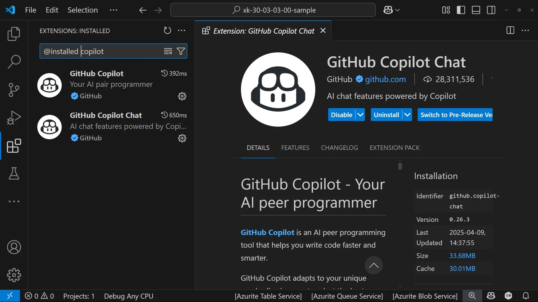Go back with the navigation arrow

pyautogui.click(x=143, y=10)
